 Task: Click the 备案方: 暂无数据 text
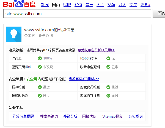pyautogui.click(x=38, y=36)
